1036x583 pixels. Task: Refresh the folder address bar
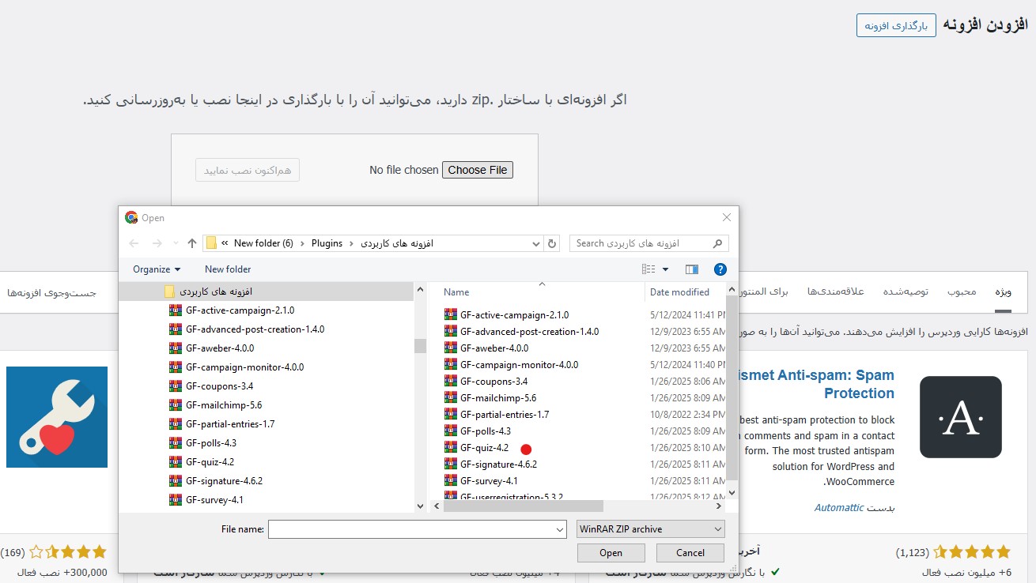[553, 243]
